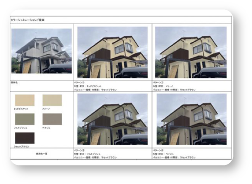Image resolution: width=252 pixels, height=184 pixels.
Task: Choose the ソルトブッシュ green swatch
Action: [25, 119]
